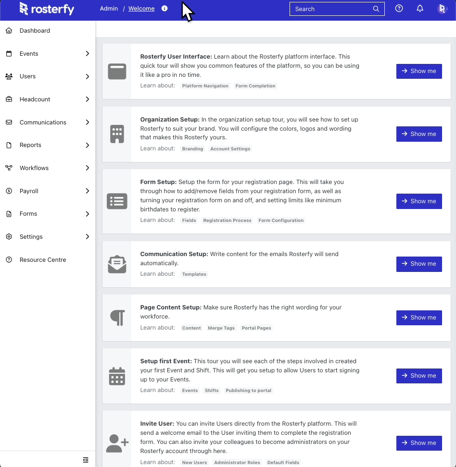The height and width of the screenshot is (467, 456).
Task: Click the Rosterfy User Interface window icon
Action: pyautogui.click(x=117, y=72)
